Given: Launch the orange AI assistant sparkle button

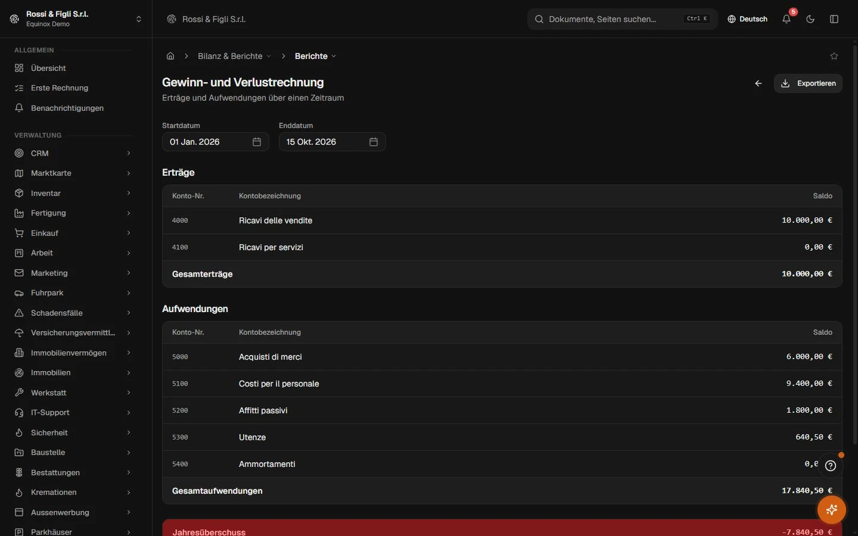Looking at the screenshot, I should (x=832, y=510).
